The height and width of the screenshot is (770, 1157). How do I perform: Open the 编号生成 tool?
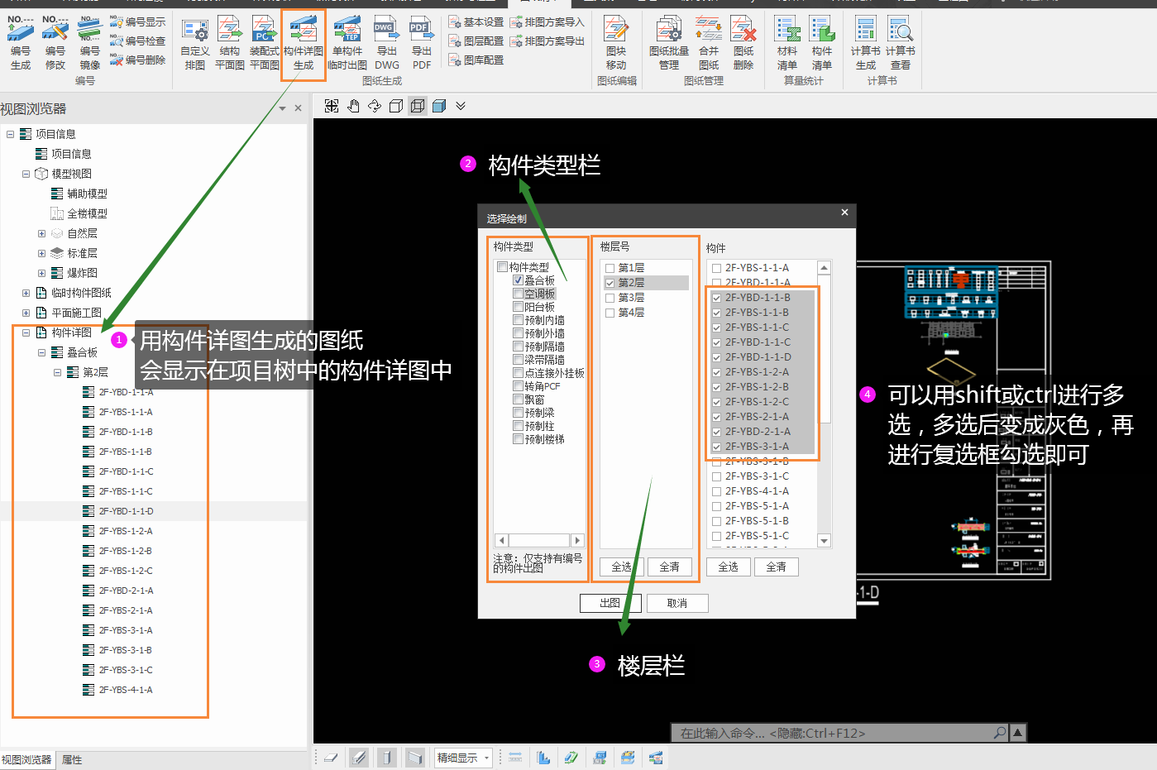pyautogui.click(x=21, y=43)
